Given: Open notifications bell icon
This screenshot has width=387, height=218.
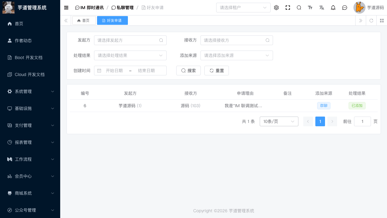Looking at the screenshot, I should tap(333, 8).
